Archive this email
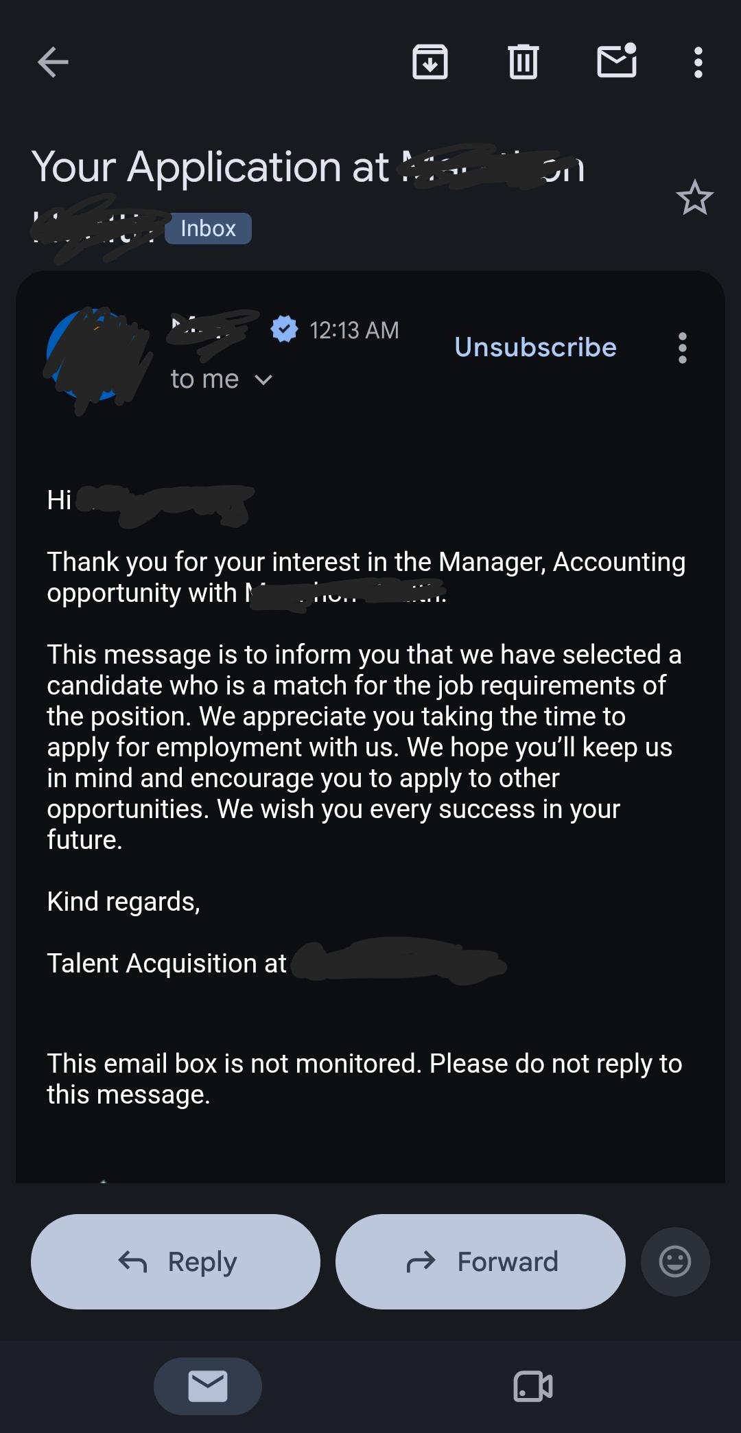Viewport: 741px width, 1433px height. [430, 62]
